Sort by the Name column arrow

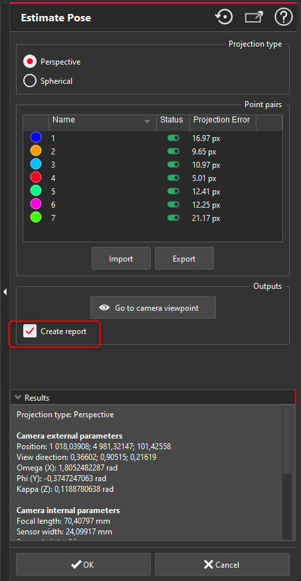pos(147,121)
